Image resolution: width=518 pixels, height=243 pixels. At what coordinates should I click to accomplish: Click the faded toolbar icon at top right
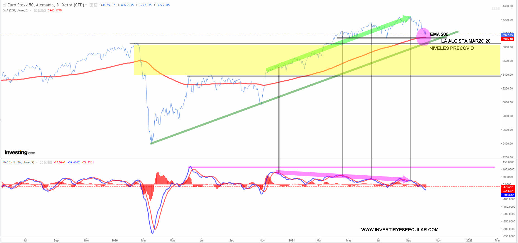coord(495,8)
